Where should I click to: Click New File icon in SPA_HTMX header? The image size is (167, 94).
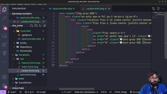coord(32,26)
